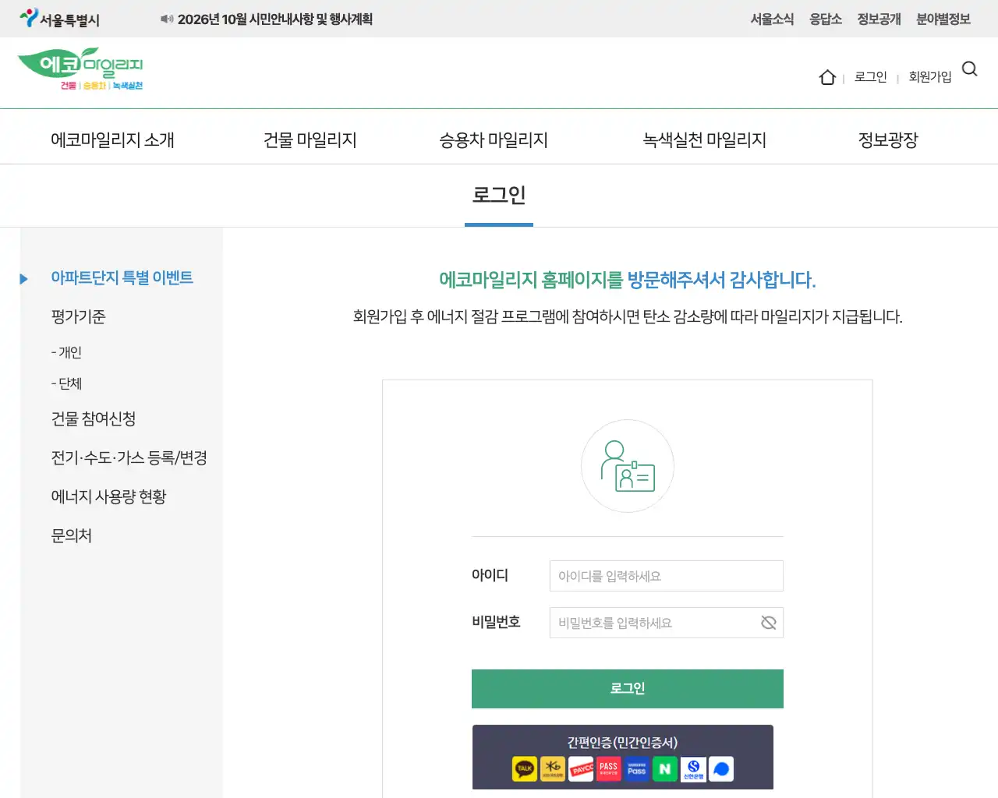Click the green 로그인 button
Viewport: 998px width, 798px height.
(x=628, y=689)
